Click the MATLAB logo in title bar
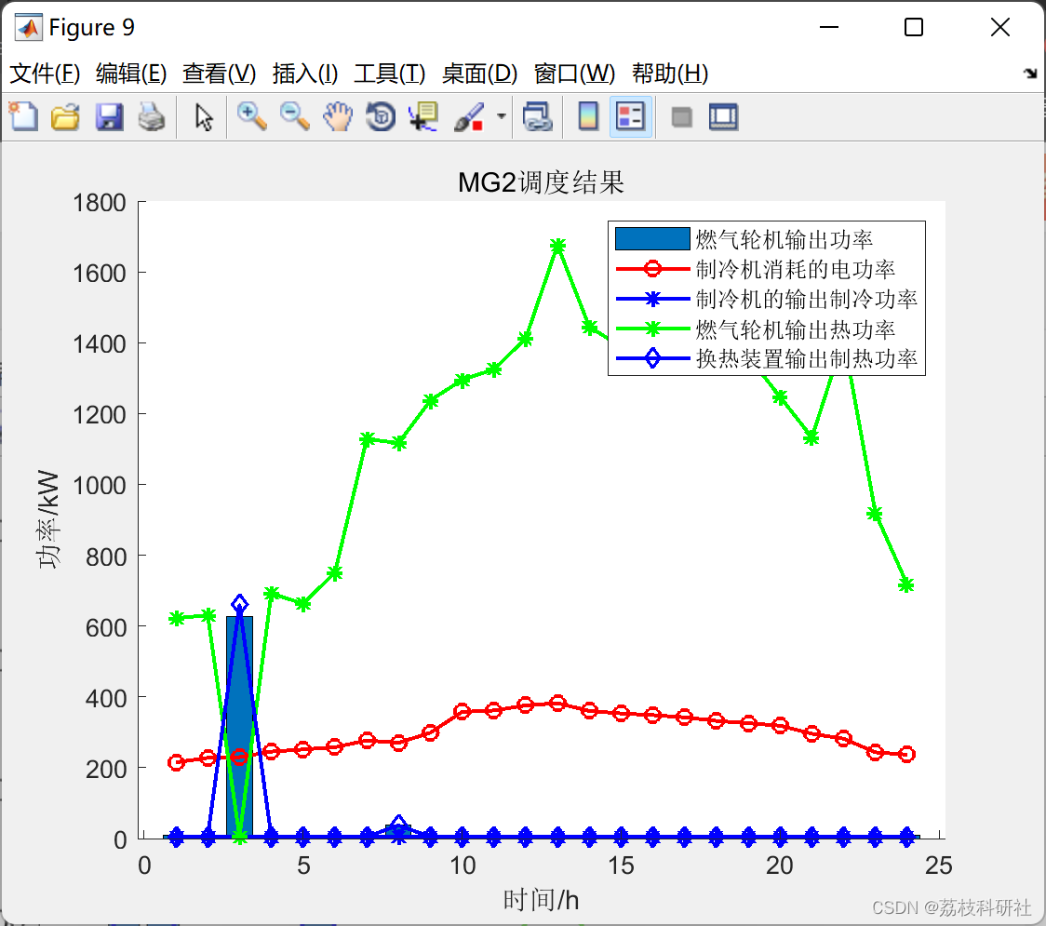 click(29, 27)
